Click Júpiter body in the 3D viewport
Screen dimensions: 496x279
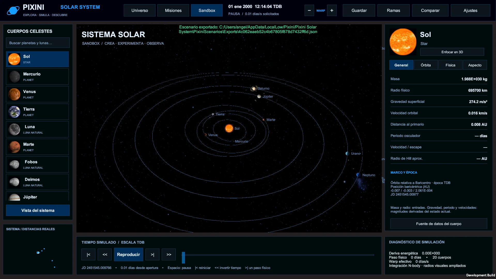point(259,96)
